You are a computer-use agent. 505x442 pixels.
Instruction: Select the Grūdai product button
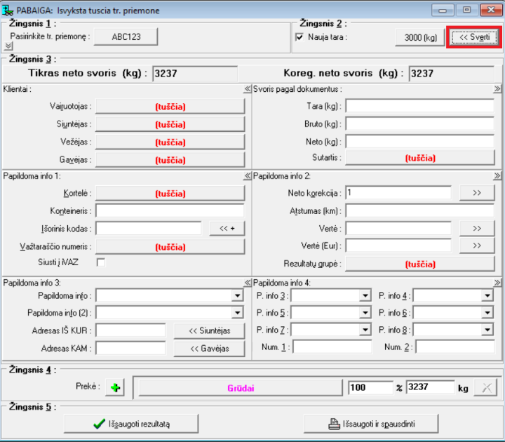[x=239, y=387]
